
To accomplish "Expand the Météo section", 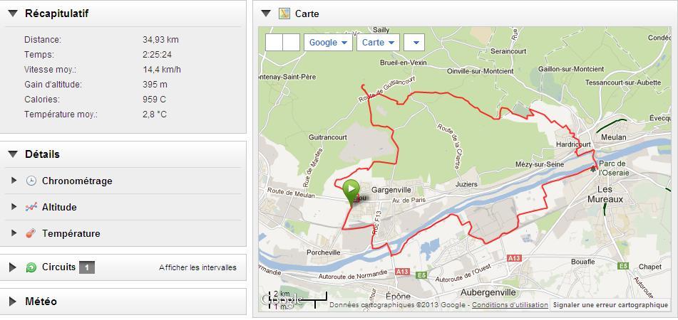I will [13, 302].
